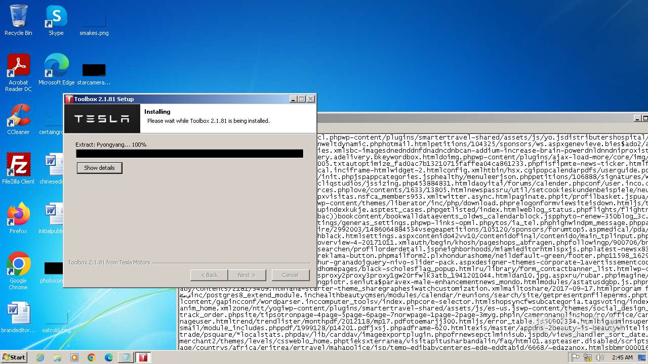Viewport: 648px width, 364px height.
Task: Open the network tray icon
Action: click(588, 357)
